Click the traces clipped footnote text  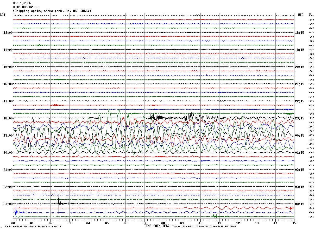coord(204,227)
